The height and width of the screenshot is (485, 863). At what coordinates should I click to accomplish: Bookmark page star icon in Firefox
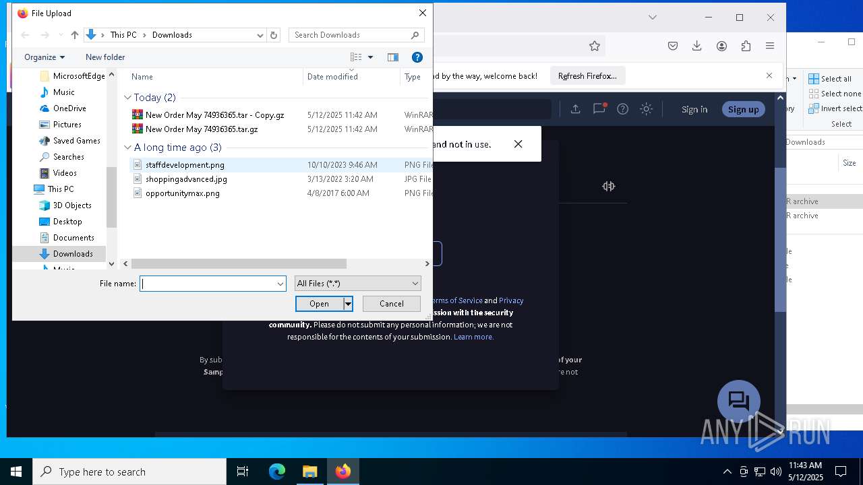[x=594, y=46]
